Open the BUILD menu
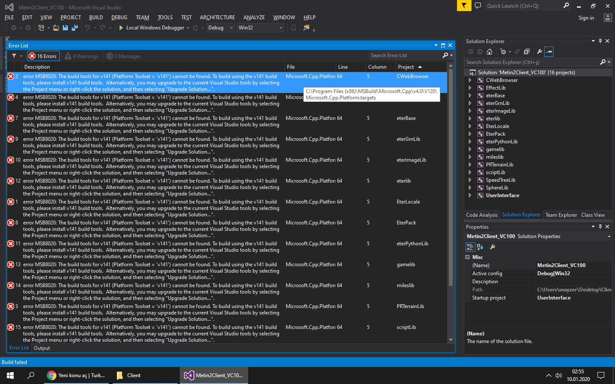The width and height of the screenshot is (615, 384). [x=96, y=17]
